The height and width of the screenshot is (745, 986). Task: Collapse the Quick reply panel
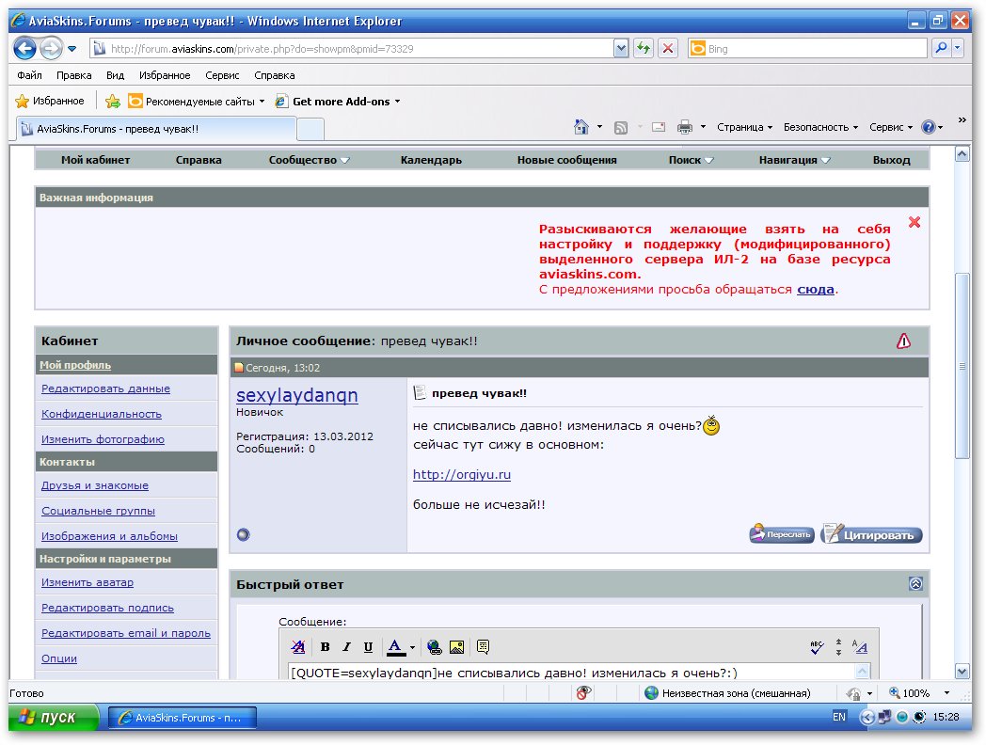pos(915,583)
